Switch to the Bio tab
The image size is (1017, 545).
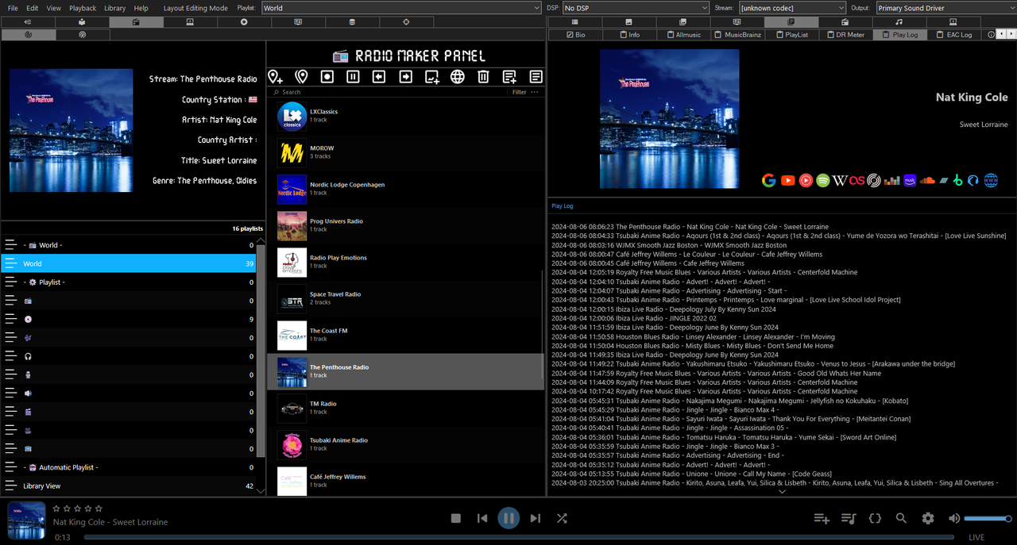(x=575, y=35)
